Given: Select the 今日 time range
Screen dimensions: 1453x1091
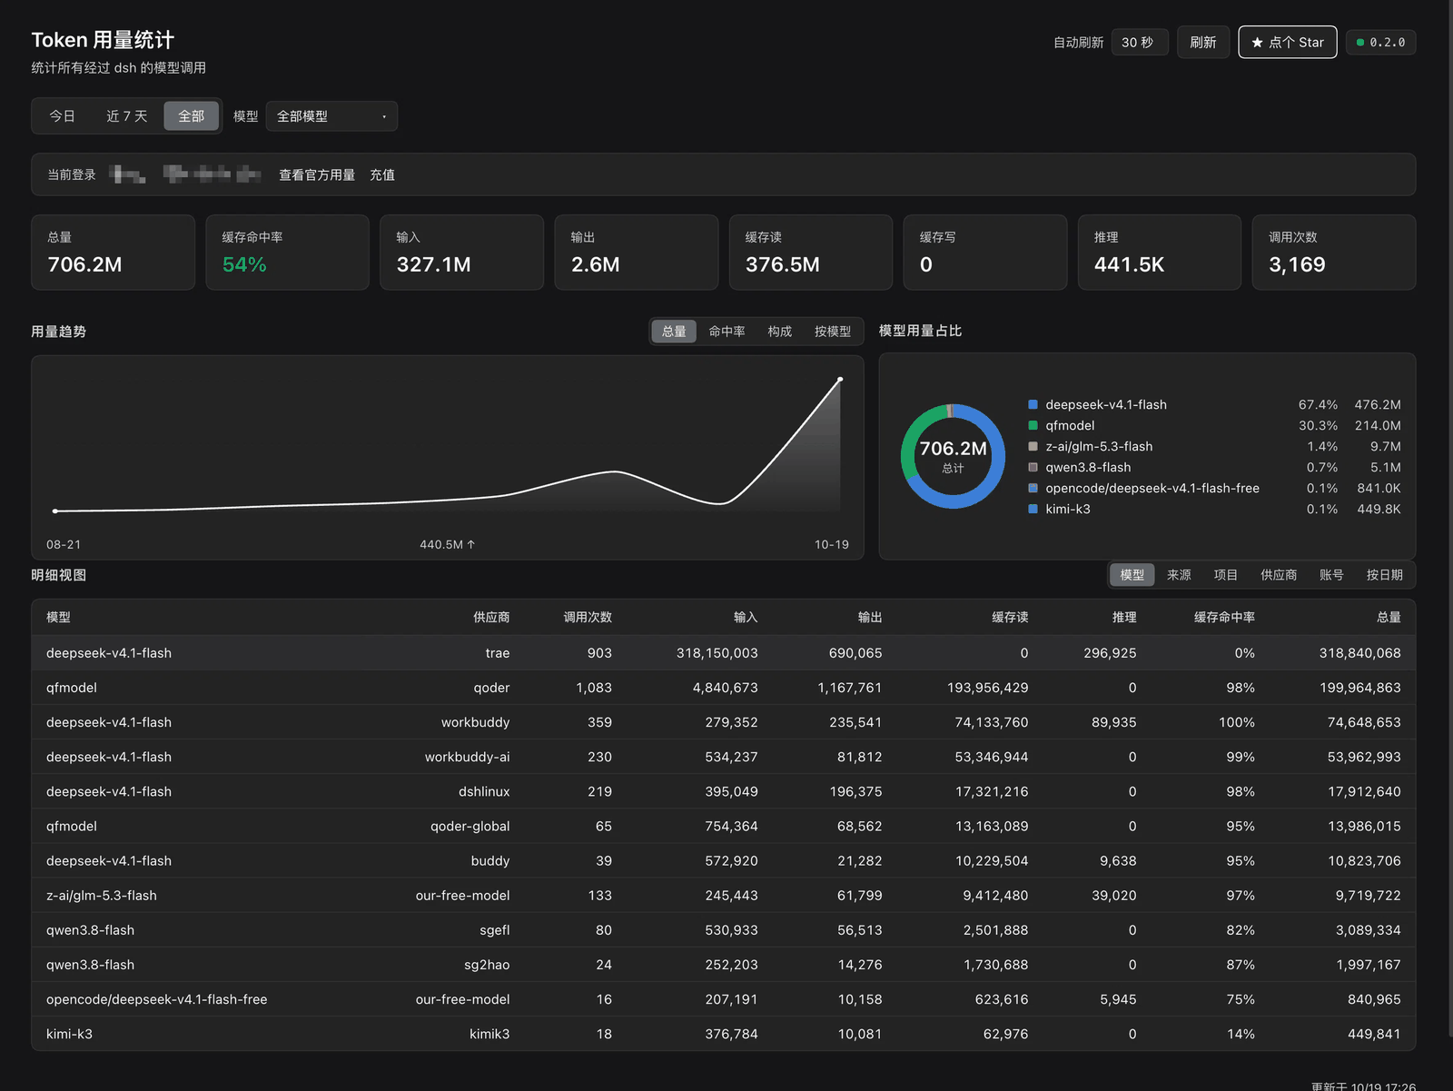Looking at the screenshot, I should point(62,116).
